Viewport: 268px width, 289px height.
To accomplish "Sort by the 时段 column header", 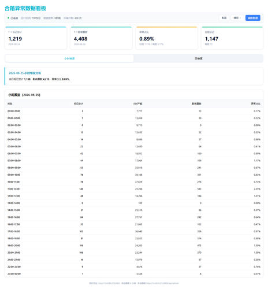I will [10, 103].
